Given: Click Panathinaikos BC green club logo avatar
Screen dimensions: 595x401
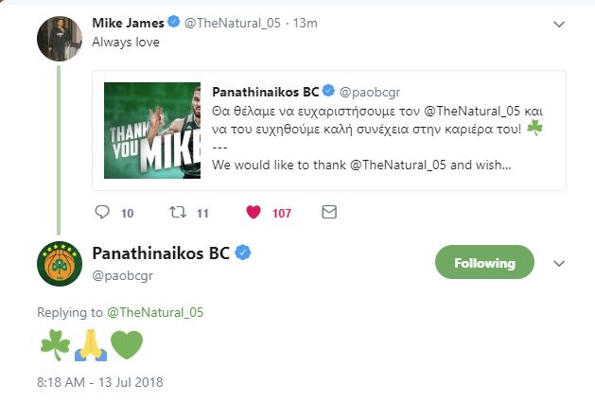Looking at the screenshot, I should [x=58, y=263].
